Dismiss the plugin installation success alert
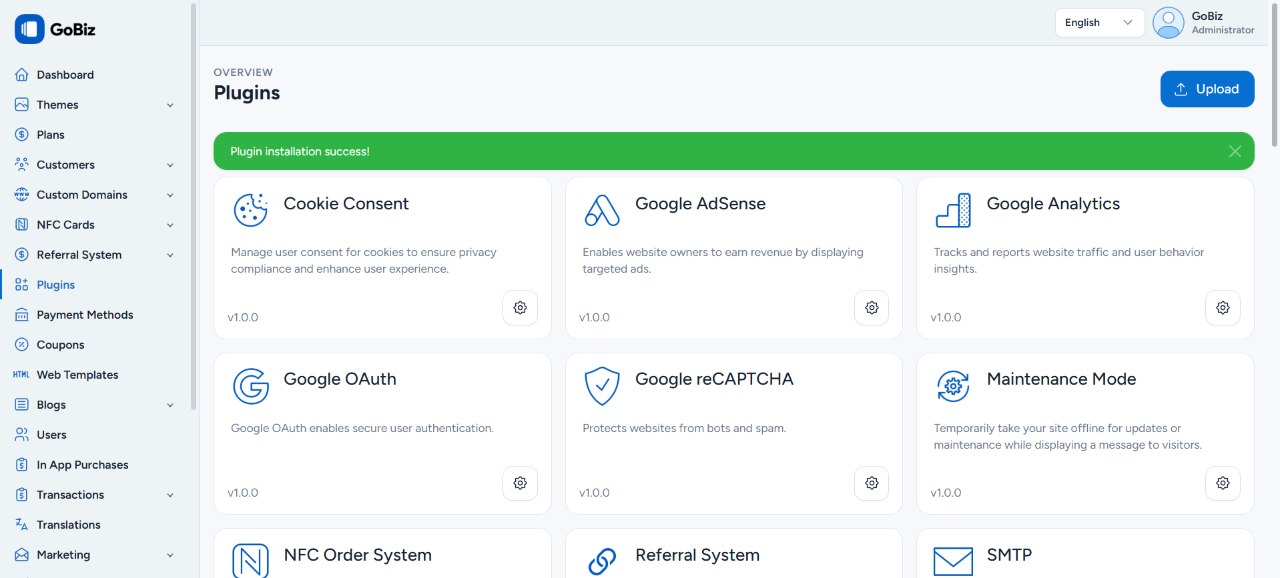Image resolution: width=1280 pixels, height=578 pixels. coord(1235,151)
